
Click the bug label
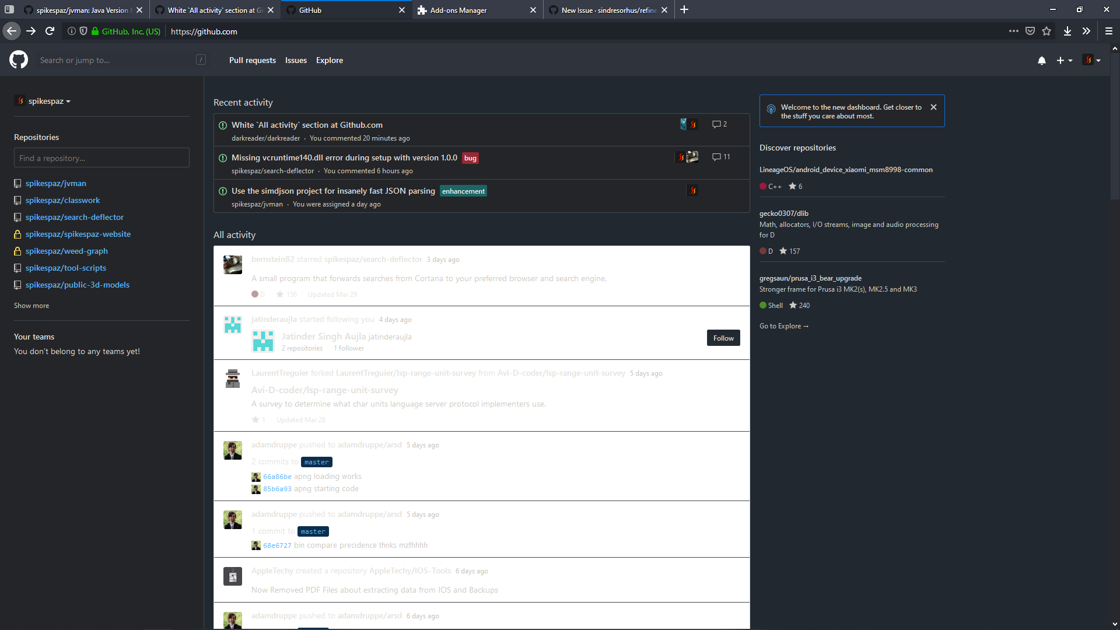[x=470, y=158]
